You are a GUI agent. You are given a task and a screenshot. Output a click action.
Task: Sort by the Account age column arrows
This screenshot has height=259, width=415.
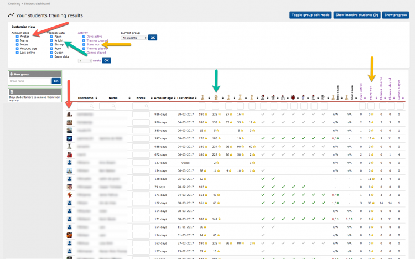pos(175,98)
